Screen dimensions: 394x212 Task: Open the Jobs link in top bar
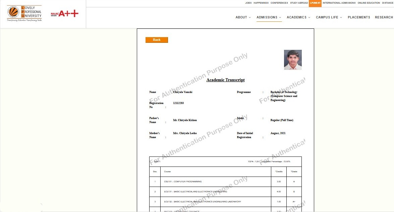point(248,3)
